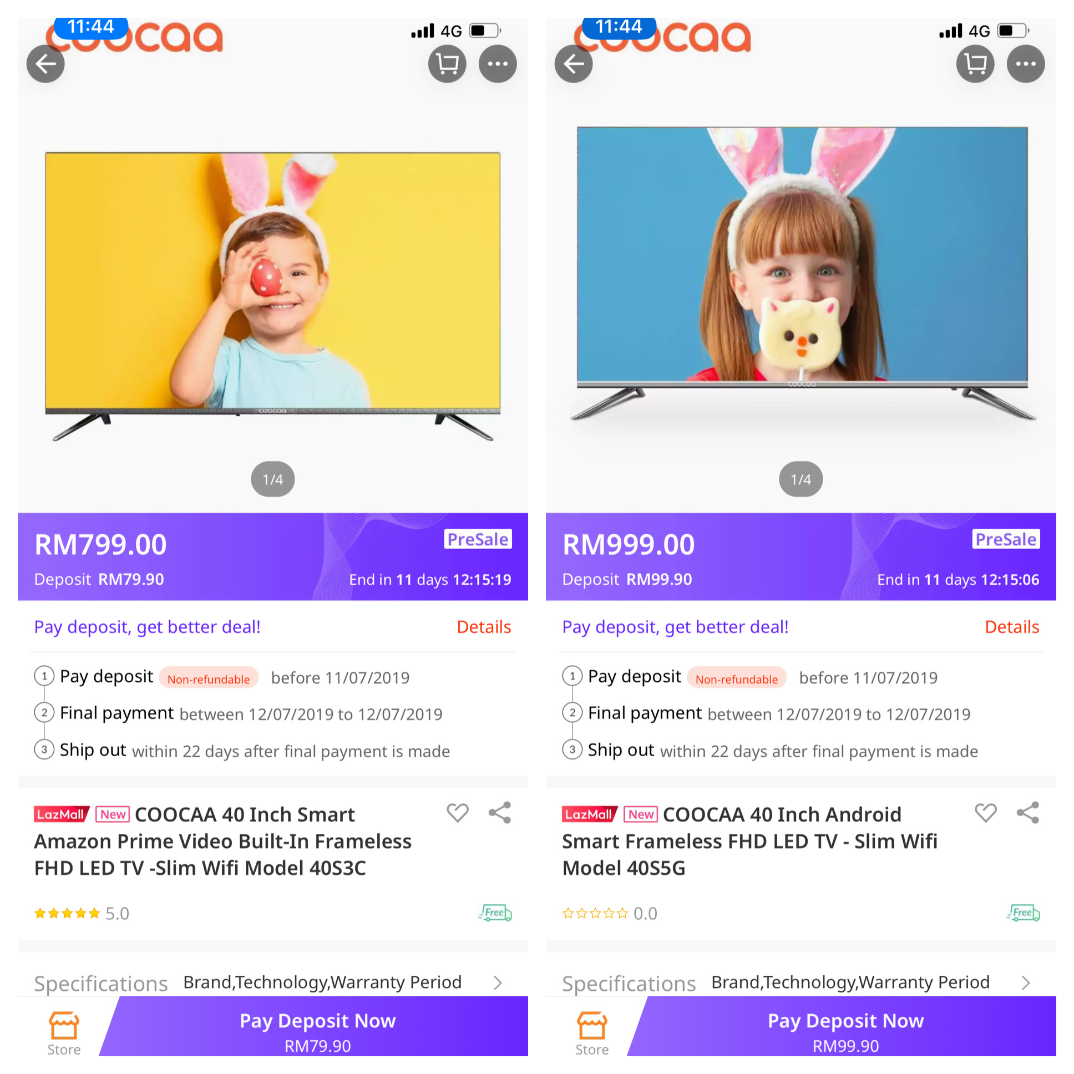The image size is (1074, 1074).
Task: Tap the yellow-background TV product image
Action: [272, 295]
